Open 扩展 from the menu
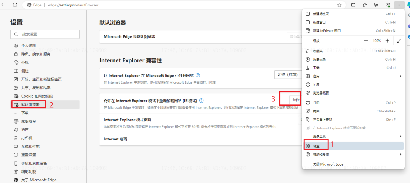 353,84
